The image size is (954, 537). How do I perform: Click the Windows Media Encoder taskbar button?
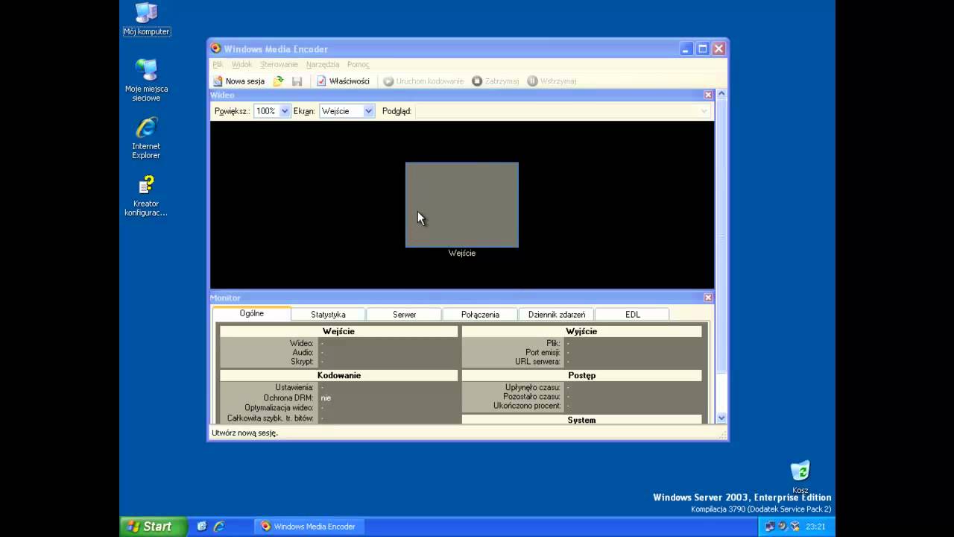coord(309,527)
